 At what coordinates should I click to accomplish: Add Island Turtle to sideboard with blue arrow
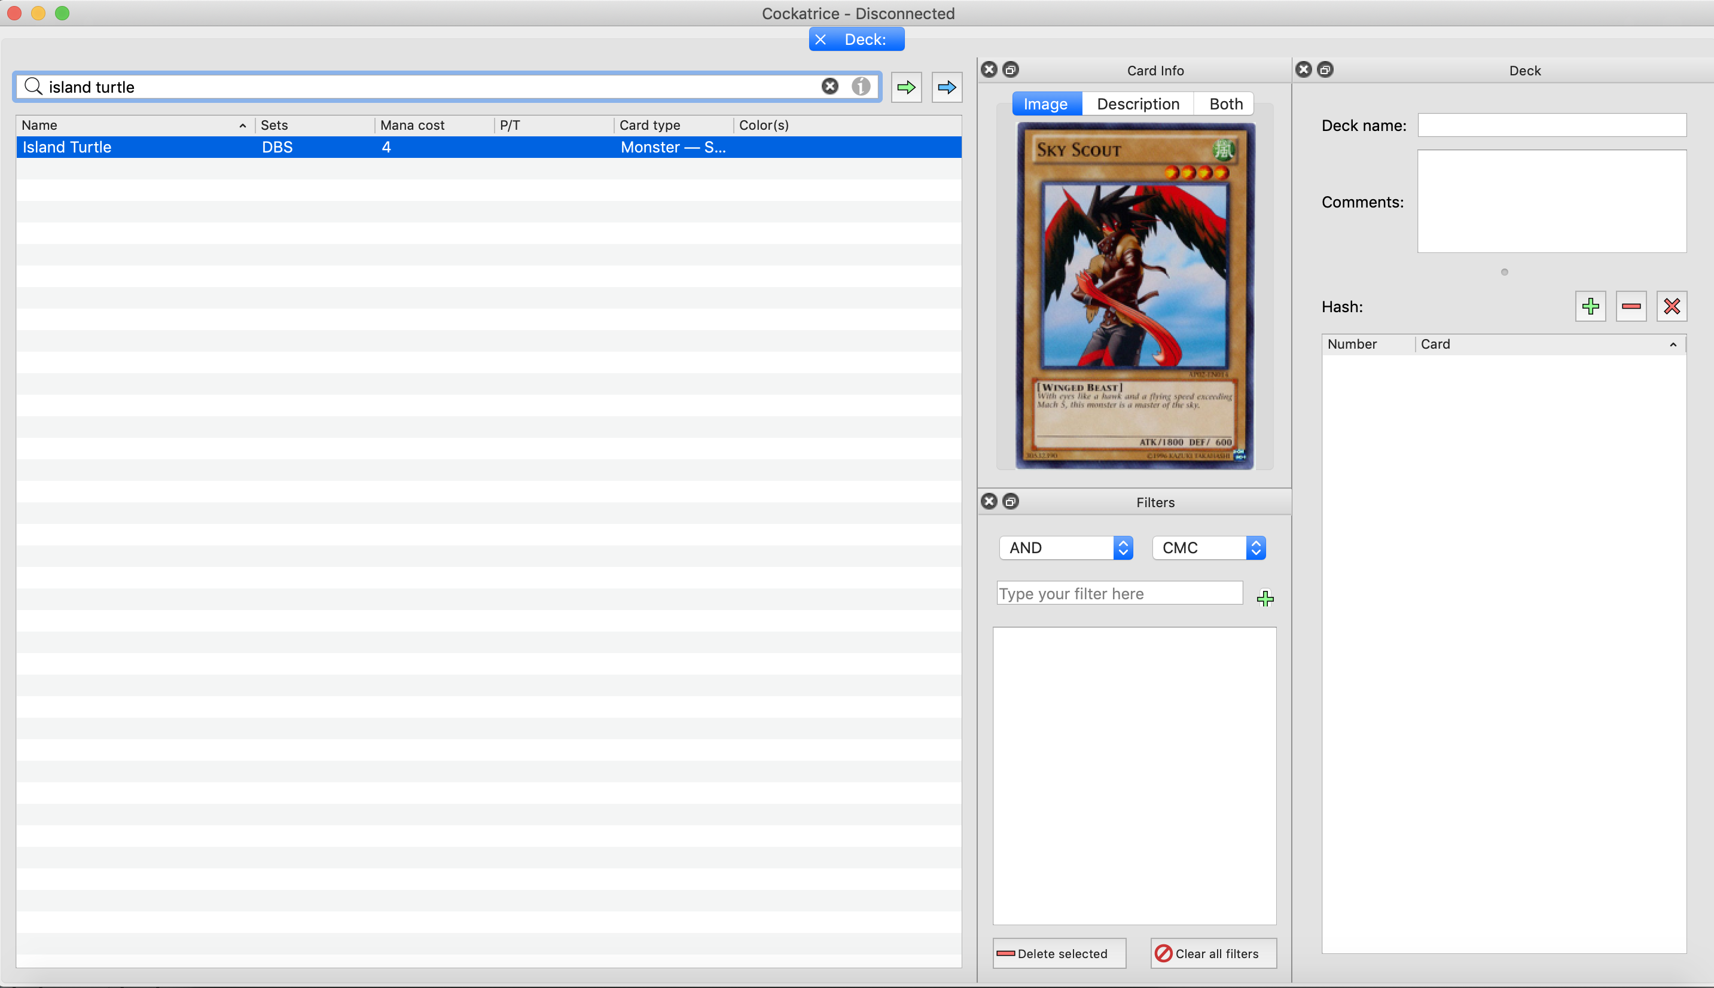coord(947,87)
